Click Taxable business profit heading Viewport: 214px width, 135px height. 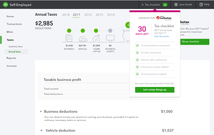(62, 80)
